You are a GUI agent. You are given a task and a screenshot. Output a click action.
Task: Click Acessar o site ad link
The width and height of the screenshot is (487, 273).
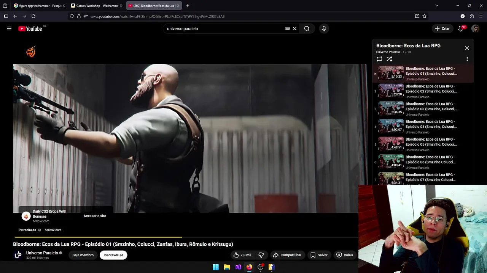pyautogui.click(x=95, y=216)
